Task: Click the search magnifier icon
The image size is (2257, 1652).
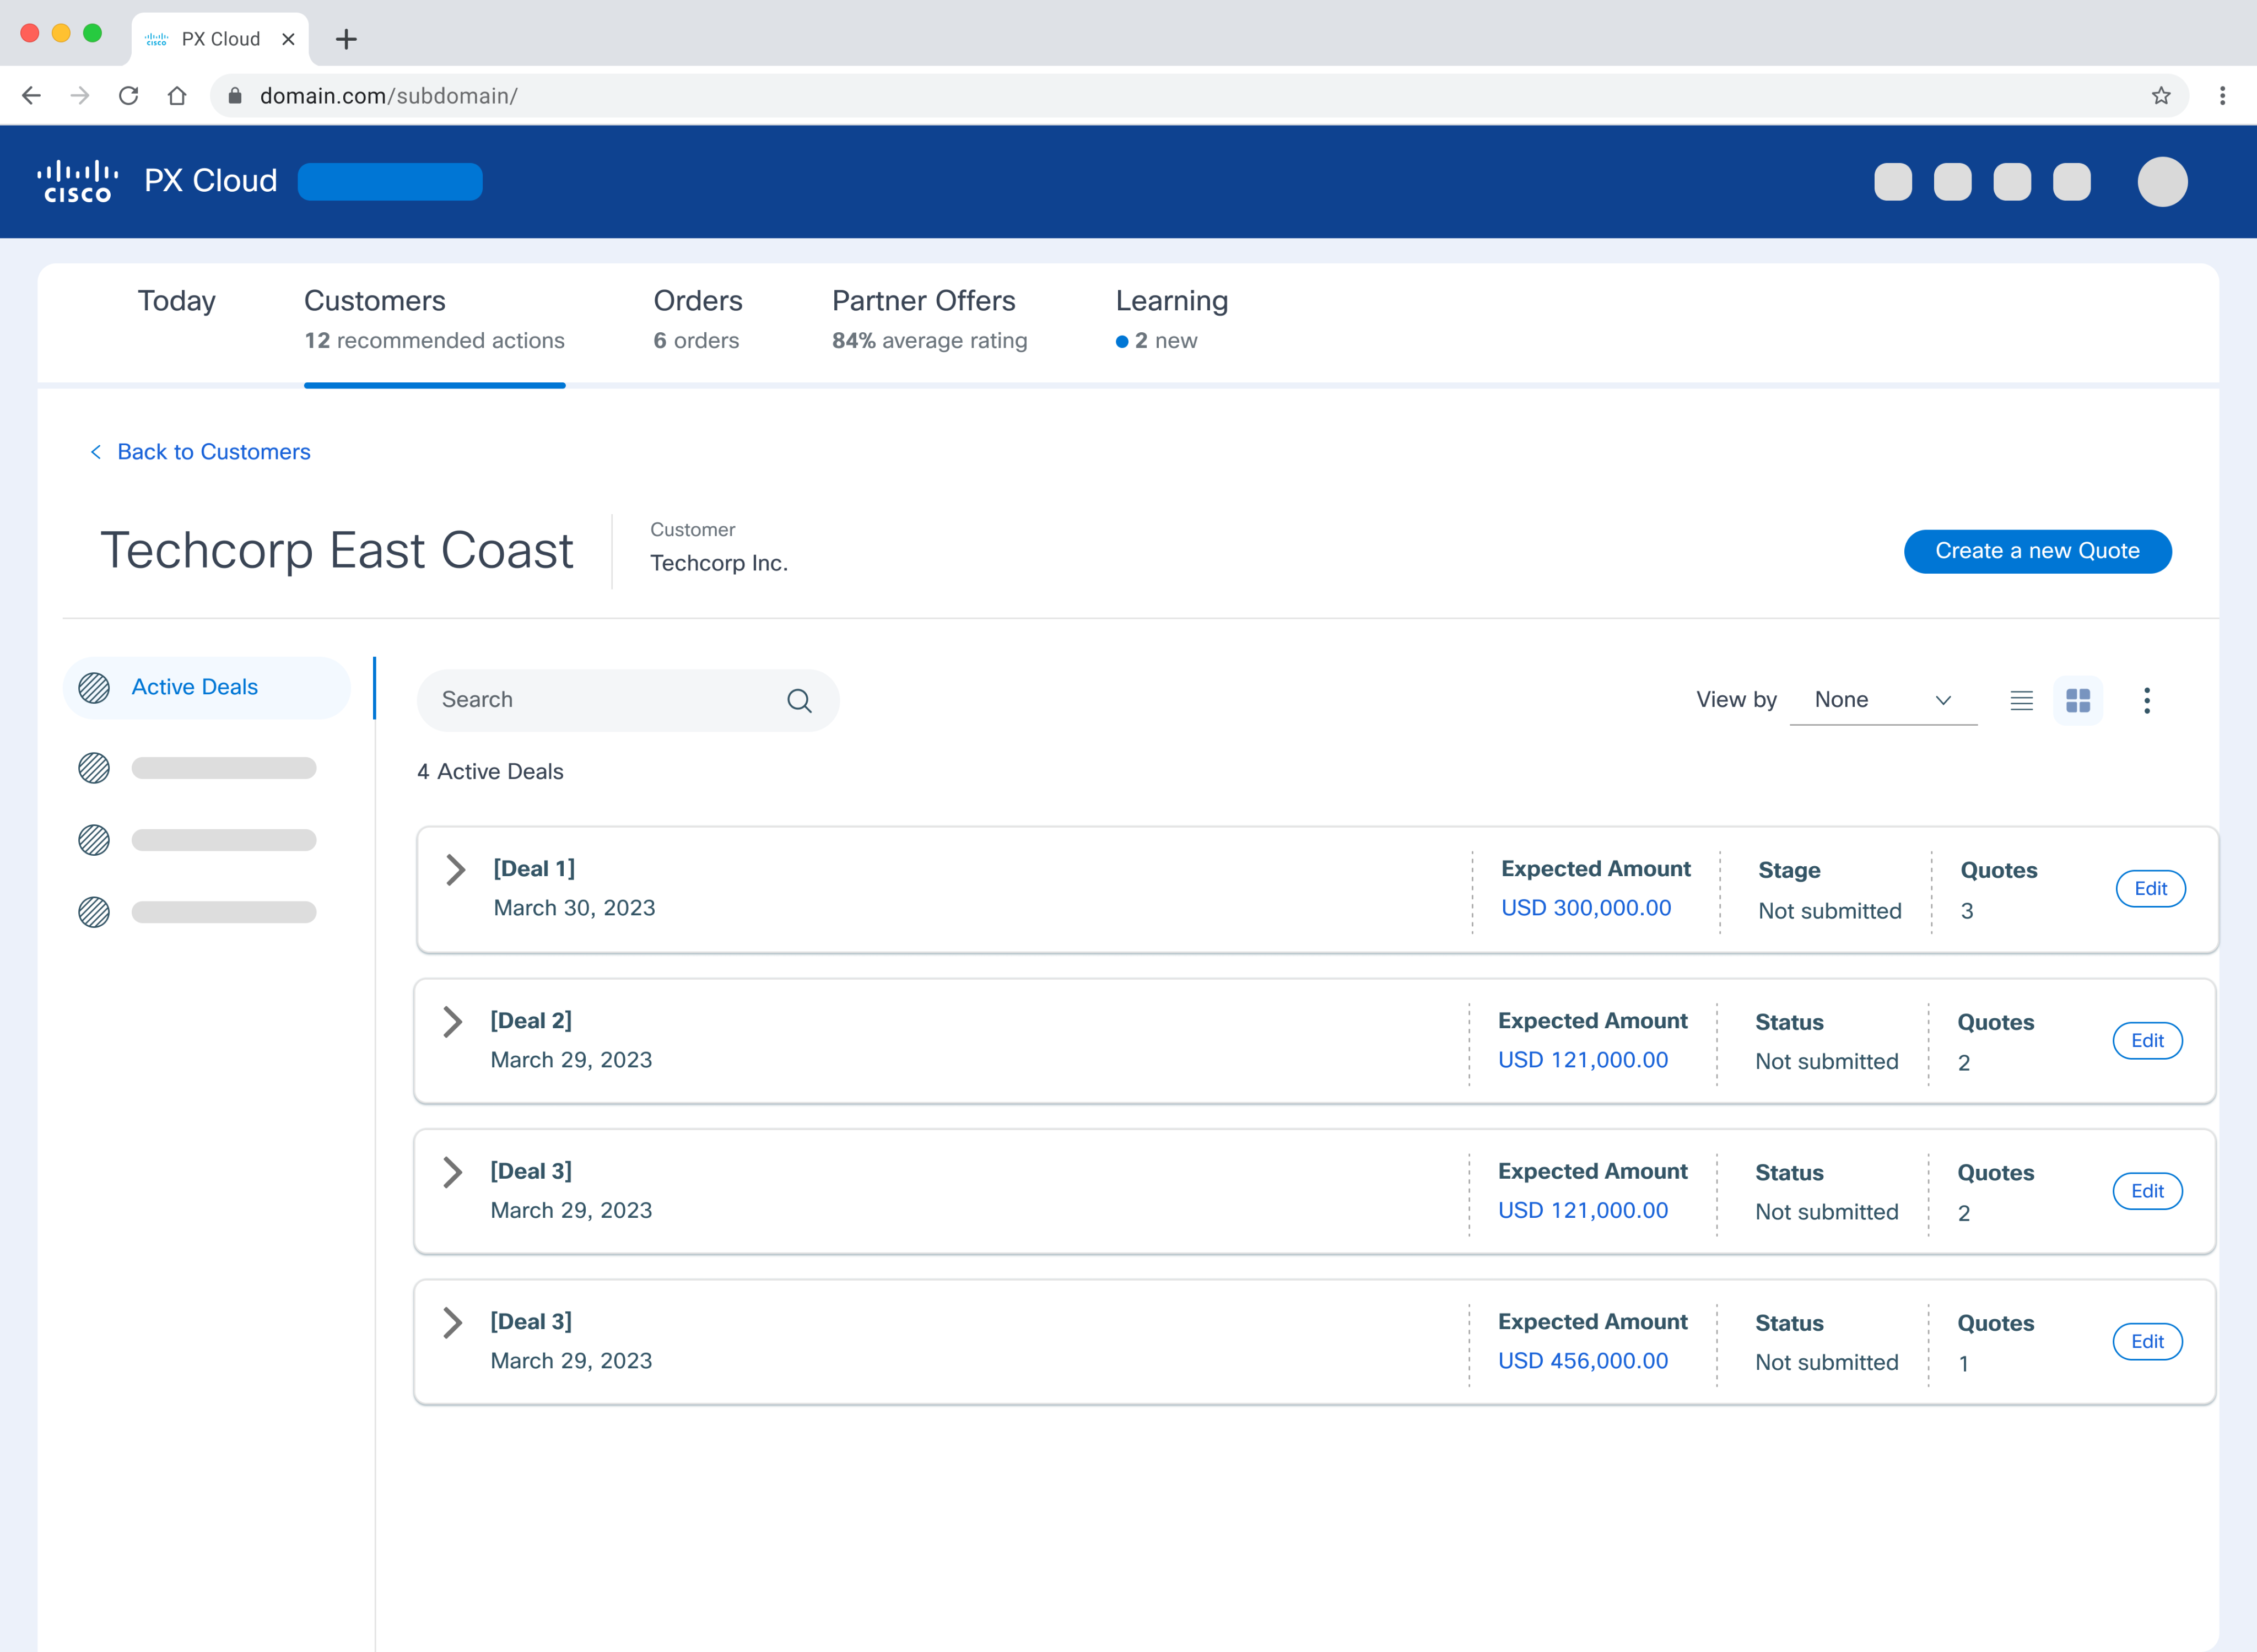Action: [799, 700]
